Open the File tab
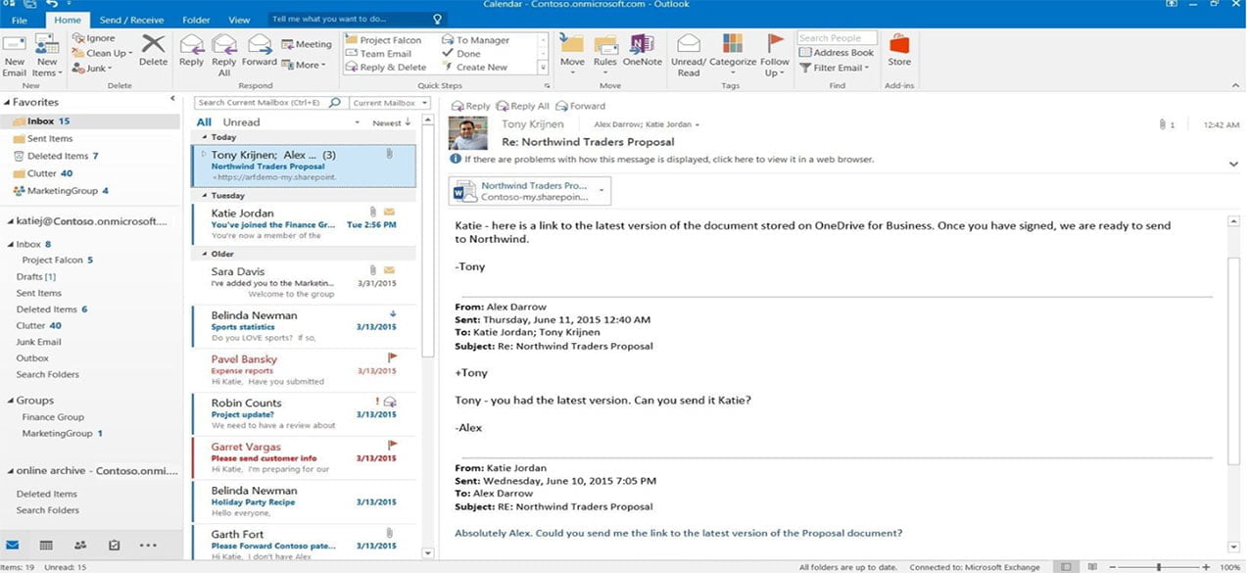The width and height of the screenshot is (1251, 573). coord(20,20)
